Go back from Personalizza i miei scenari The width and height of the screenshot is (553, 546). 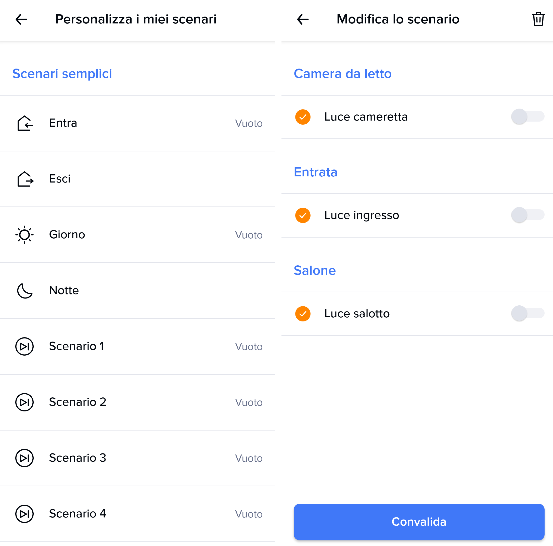21,19
